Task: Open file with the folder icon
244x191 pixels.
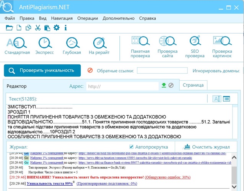Action: pyautogui.click(x=9, y=28)
